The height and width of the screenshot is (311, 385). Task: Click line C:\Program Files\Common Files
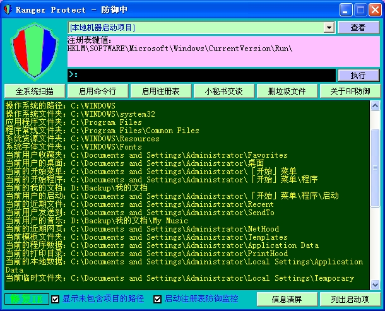102,131
